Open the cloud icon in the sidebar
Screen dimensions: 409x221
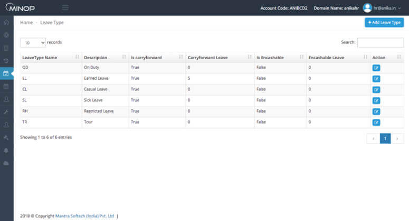coord(6,163)
